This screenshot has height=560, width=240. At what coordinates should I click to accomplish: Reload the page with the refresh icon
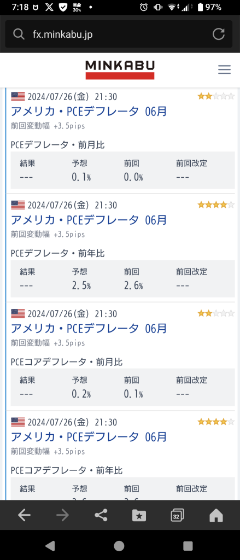[x=219, y=34]
